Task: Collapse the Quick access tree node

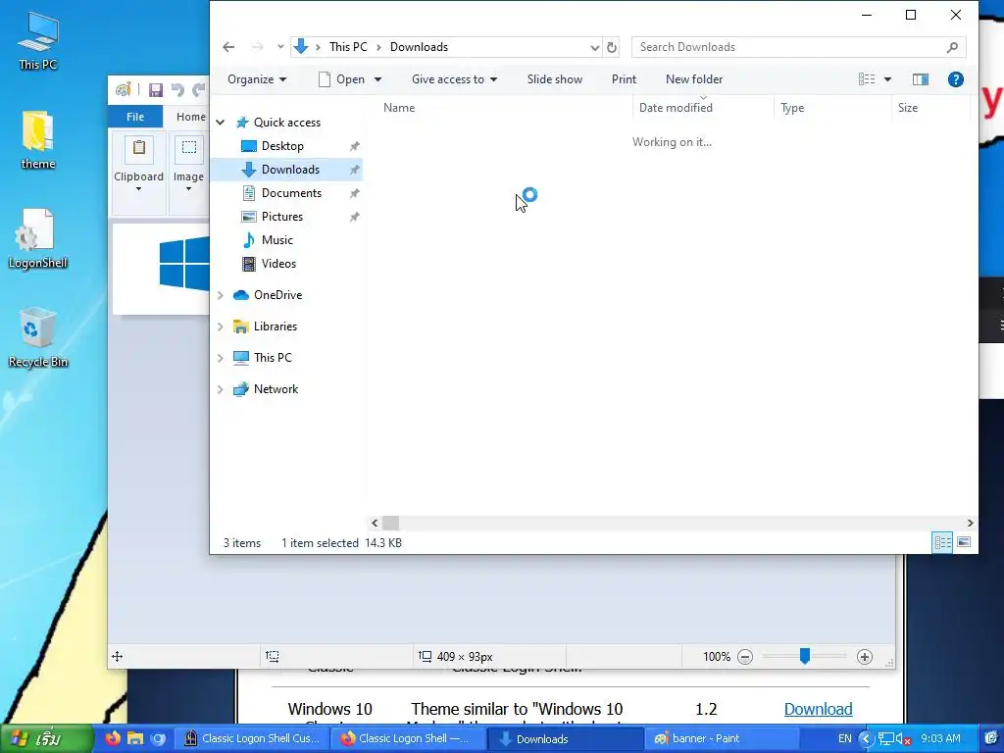Action: pyautogui.click(x=221, y=123)
